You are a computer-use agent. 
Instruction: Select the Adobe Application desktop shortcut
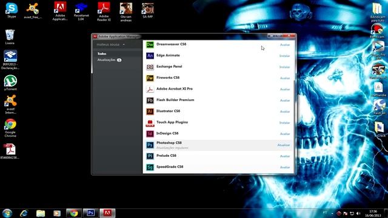pyautogui.click(x=60, y=12)
